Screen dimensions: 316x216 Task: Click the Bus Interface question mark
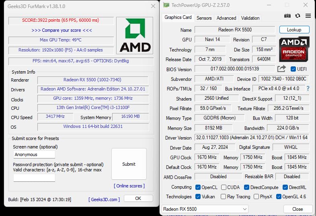(308, 88)
